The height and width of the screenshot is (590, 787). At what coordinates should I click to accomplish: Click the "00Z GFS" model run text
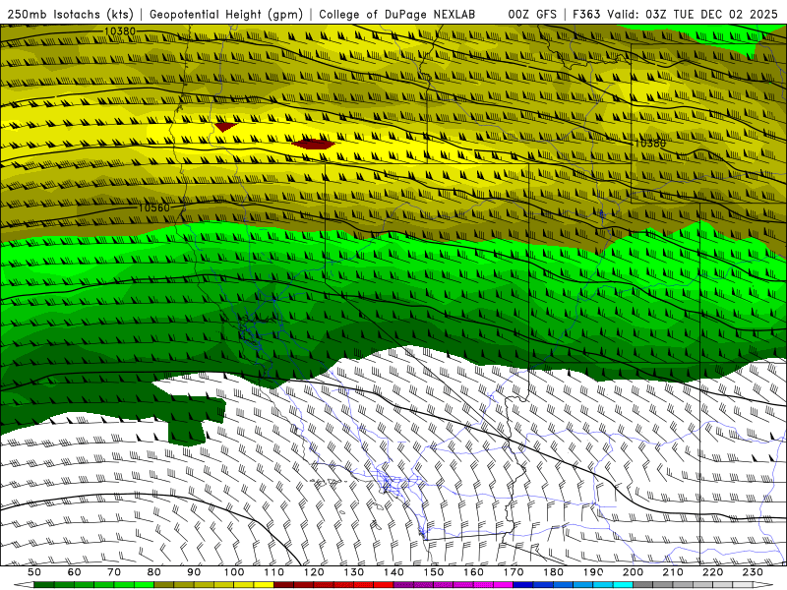pyautogui.click(x=532, y=14)
